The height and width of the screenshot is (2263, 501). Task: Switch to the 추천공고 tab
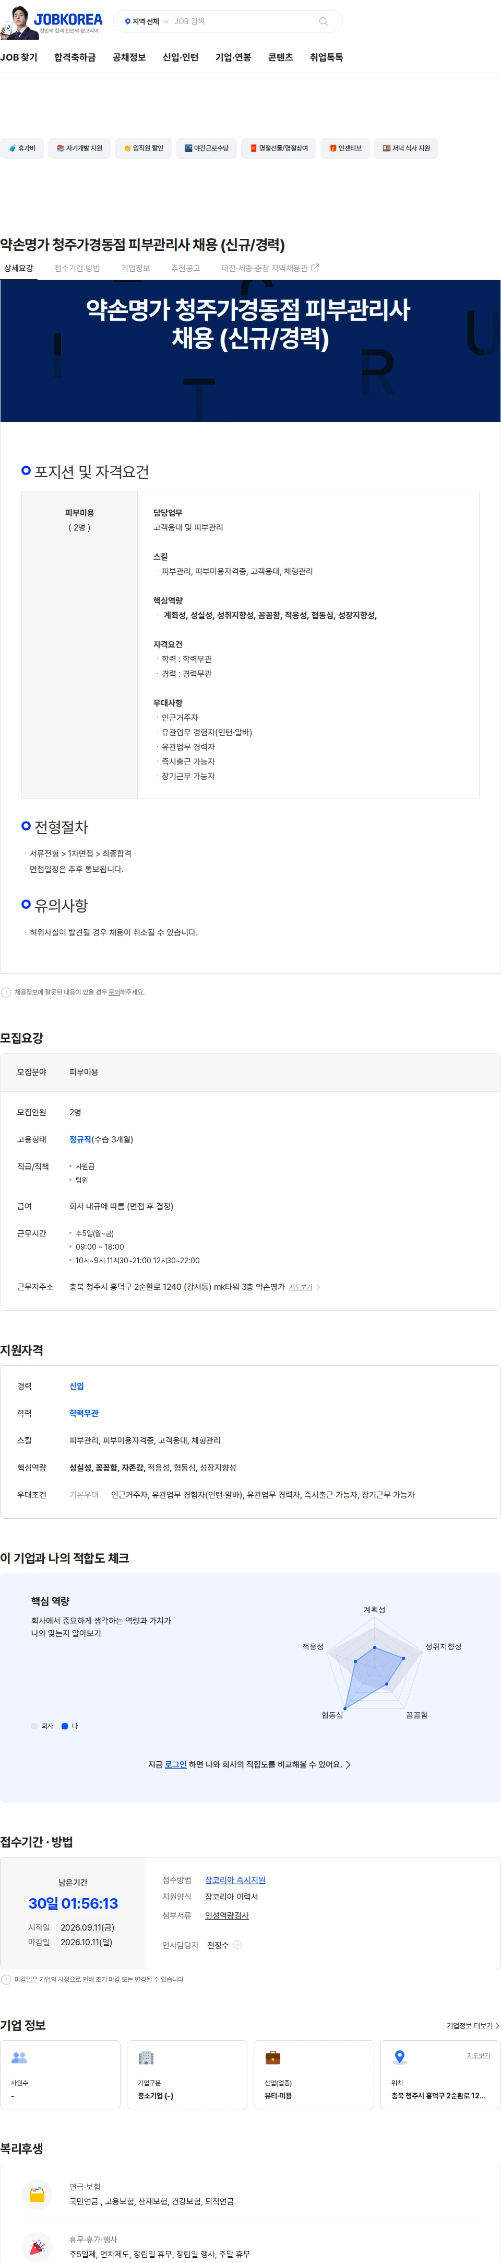pos(185,268)
